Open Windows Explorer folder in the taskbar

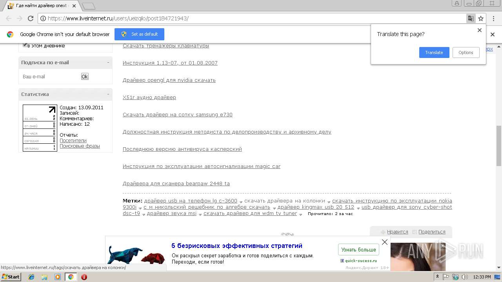[x=44, y=277]
